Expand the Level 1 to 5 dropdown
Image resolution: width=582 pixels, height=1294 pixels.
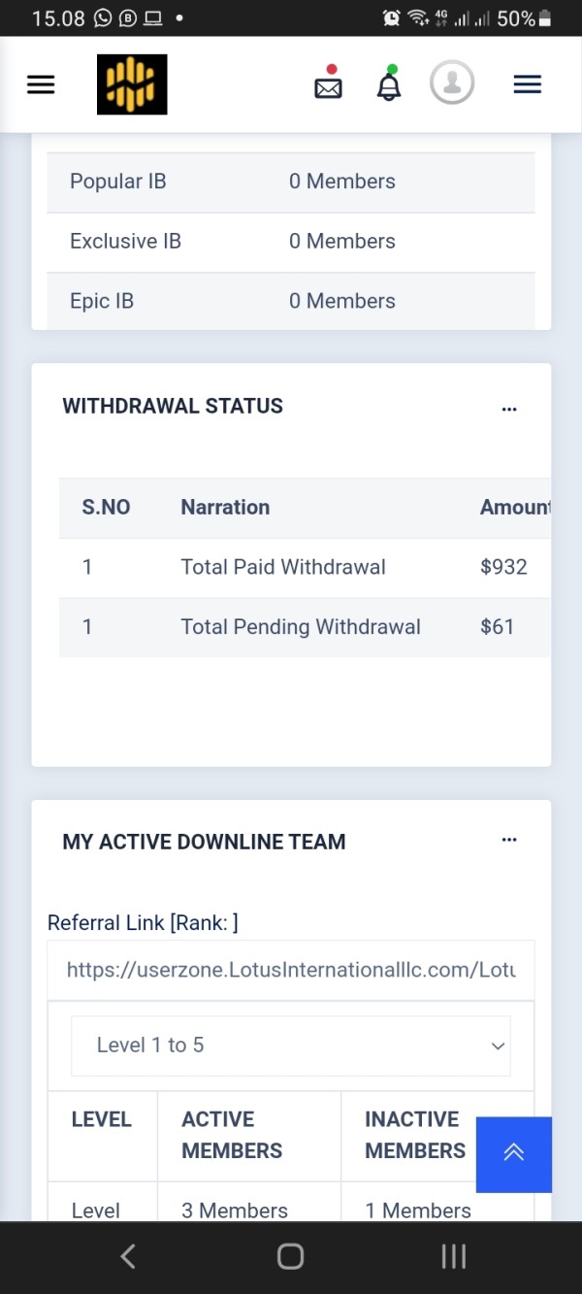291,1045
